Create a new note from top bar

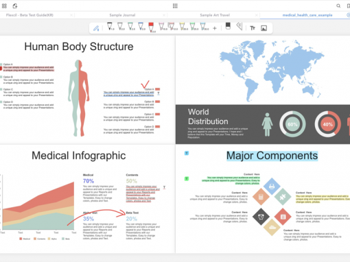15,5
